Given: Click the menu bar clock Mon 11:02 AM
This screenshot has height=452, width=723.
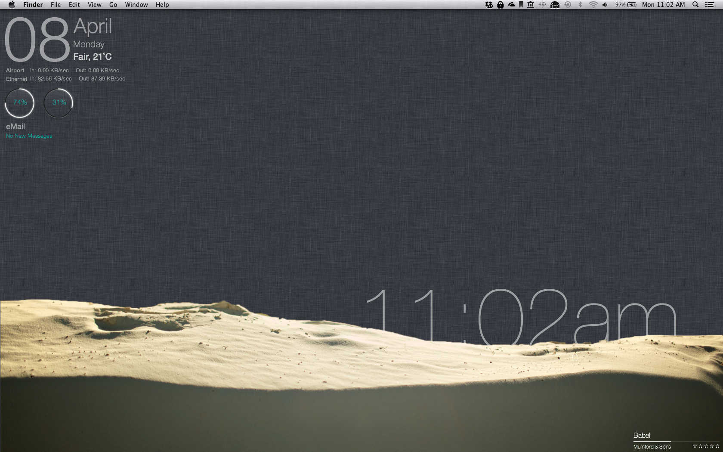Looking at the screenshot, I should (x=664, y=5).
